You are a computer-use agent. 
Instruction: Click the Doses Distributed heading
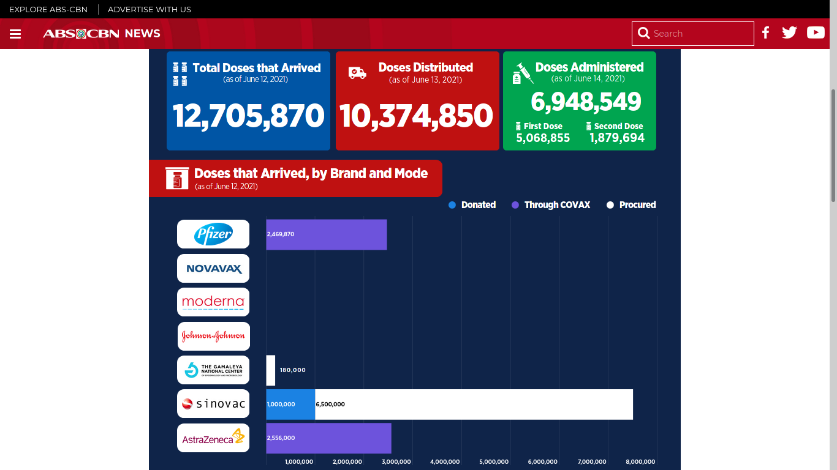pyautogui.click(x=426, y=67)
